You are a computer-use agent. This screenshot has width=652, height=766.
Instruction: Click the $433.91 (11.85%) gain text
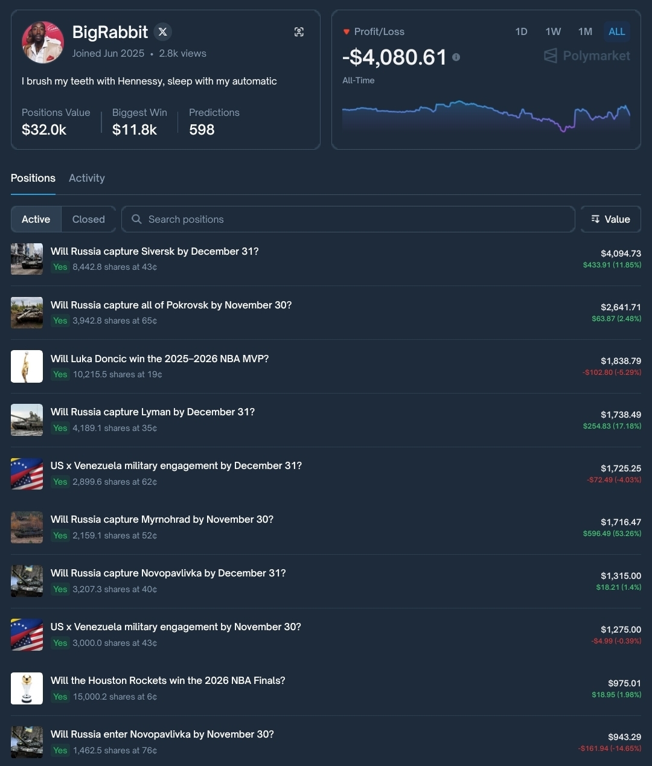612,265
